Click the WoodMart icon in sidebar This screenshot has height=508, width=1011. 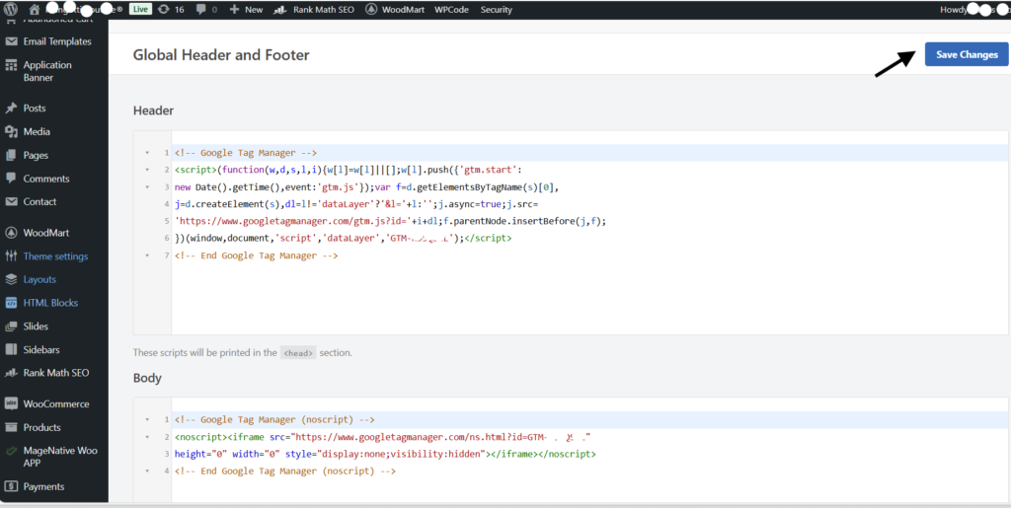coord(11,233)
